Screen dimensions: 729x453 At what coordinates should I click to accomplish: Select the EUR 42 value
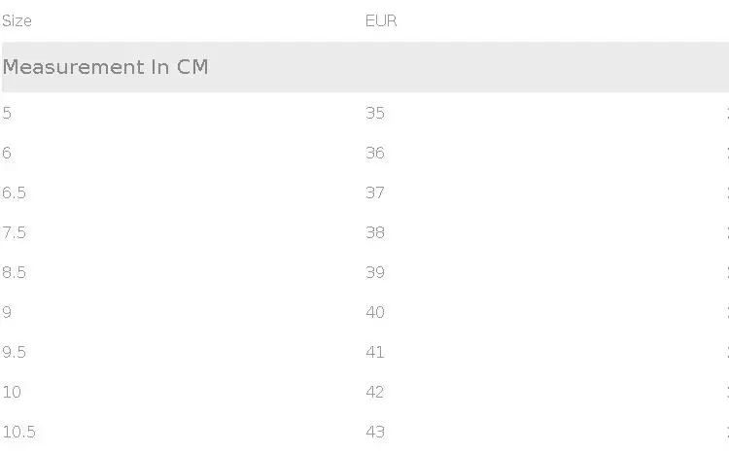375,392
